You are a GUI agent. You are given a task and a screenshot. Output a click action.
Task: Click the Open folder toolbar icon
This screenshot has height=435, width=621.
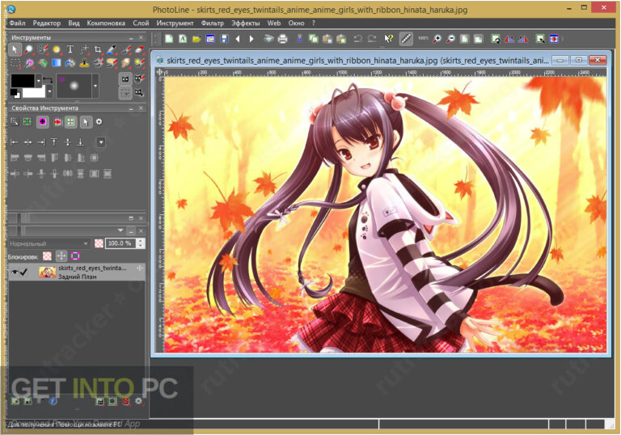click(196, 39)
